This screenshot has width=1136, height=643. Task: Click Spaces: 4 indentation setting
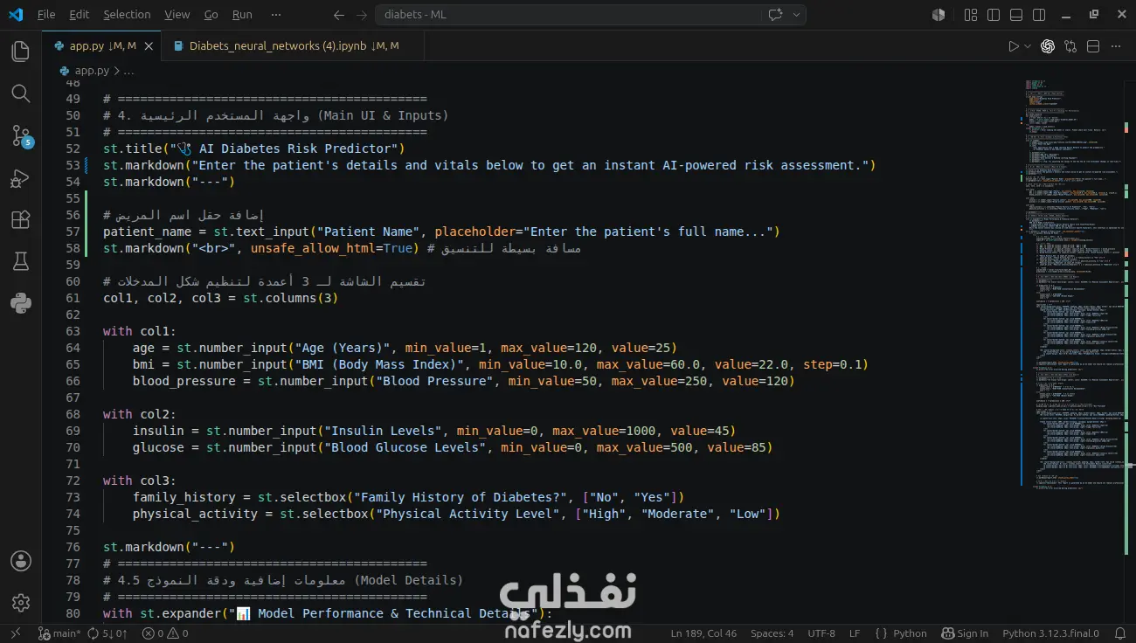tap(772, 633)
